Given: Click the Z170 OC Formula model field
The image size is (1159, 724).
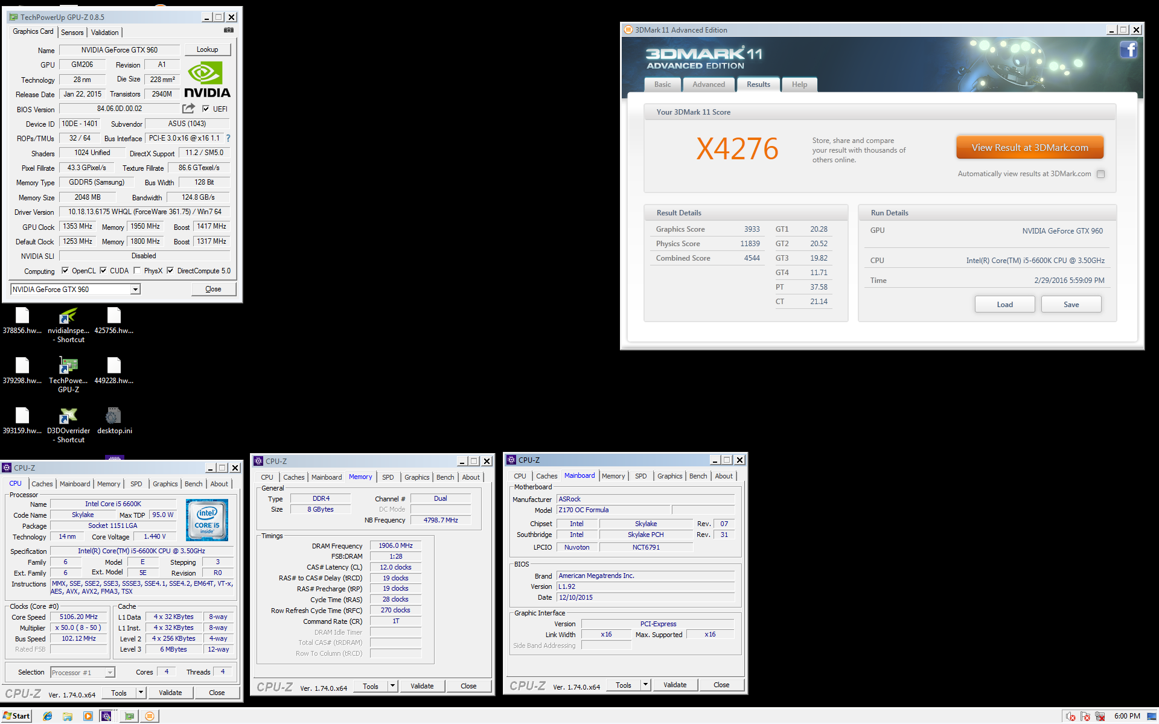Looking at the screenshot, I should click(x=613, y=510).
